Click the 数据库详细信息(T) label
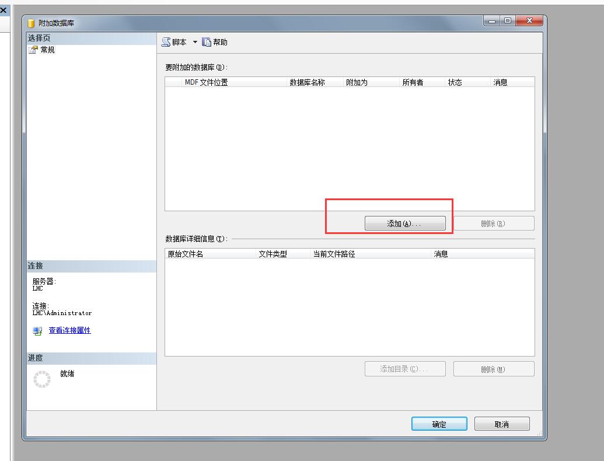This screenshot has height=461, width=604. tap(197, 239)
